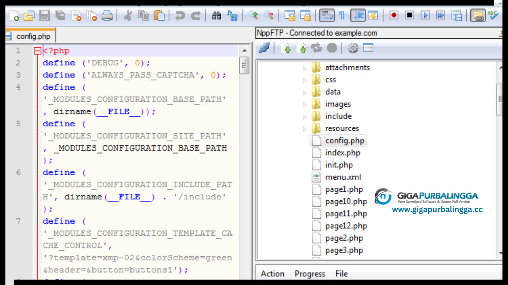508x285 pixels.
Task: Expand the resources folder
Action: 304,129
